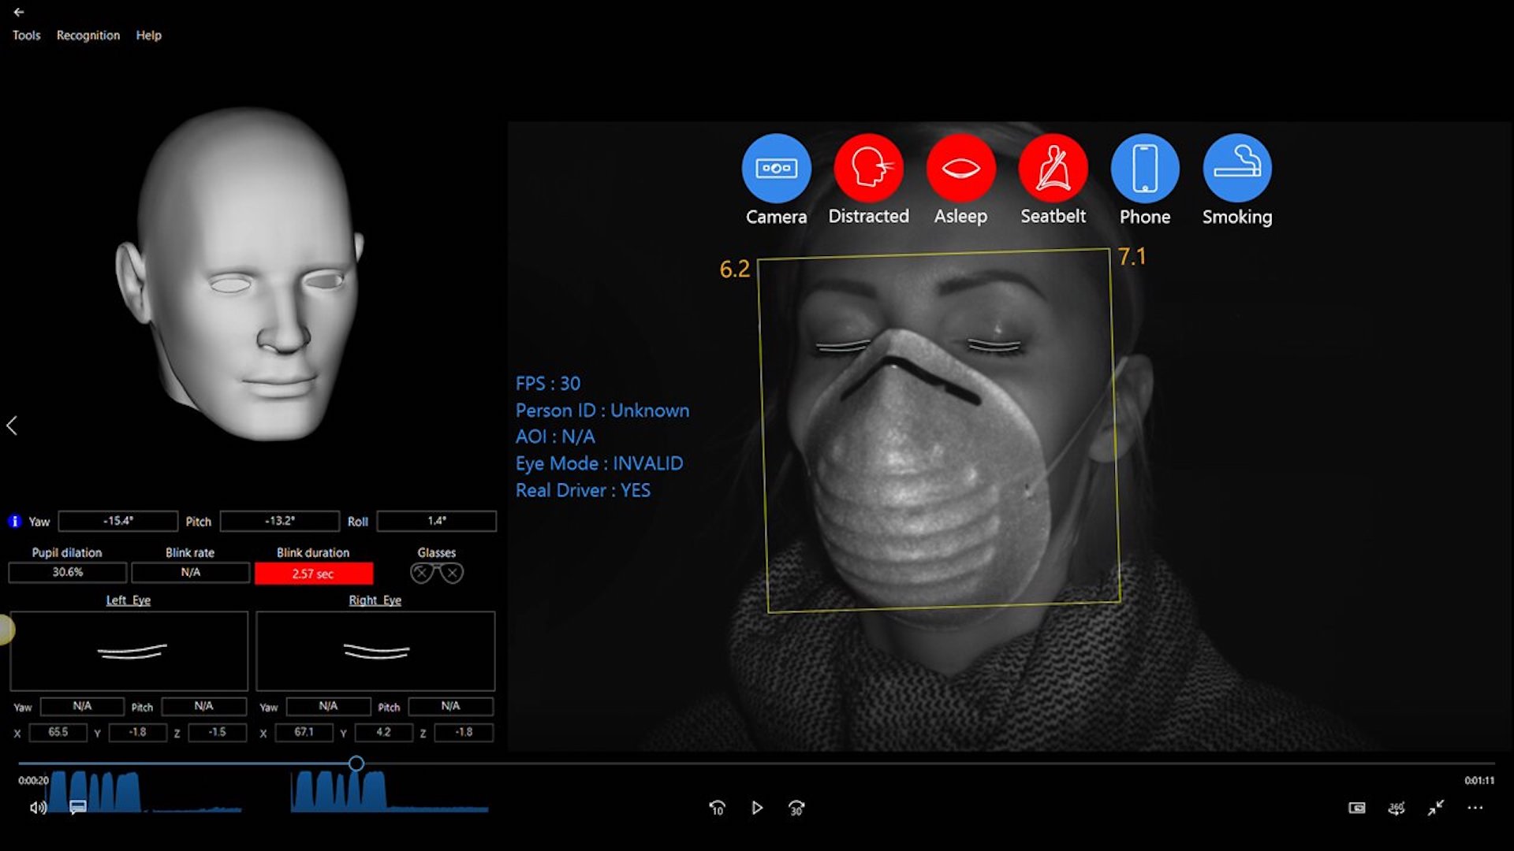Click the Distracted alert icon
This screenshot has height=851, width=1514.
(868, 168)
